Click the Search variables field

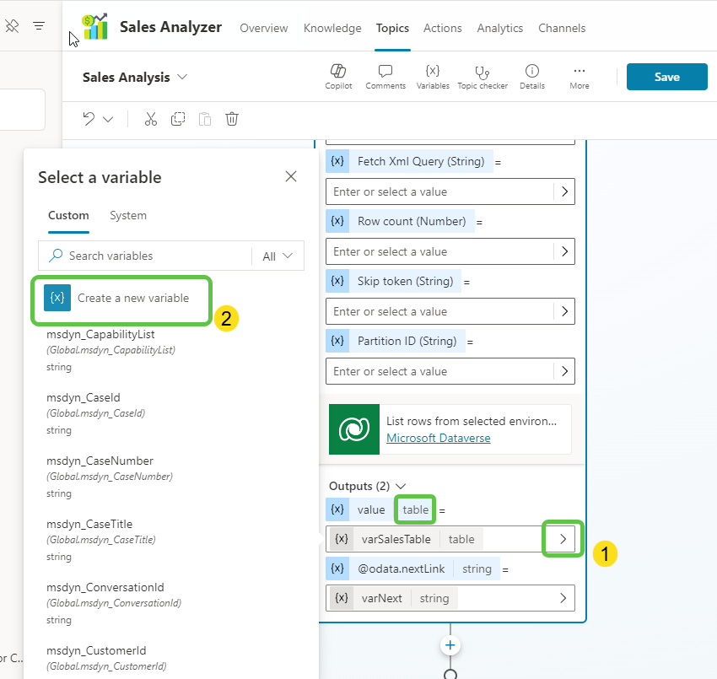coord(152,256)
